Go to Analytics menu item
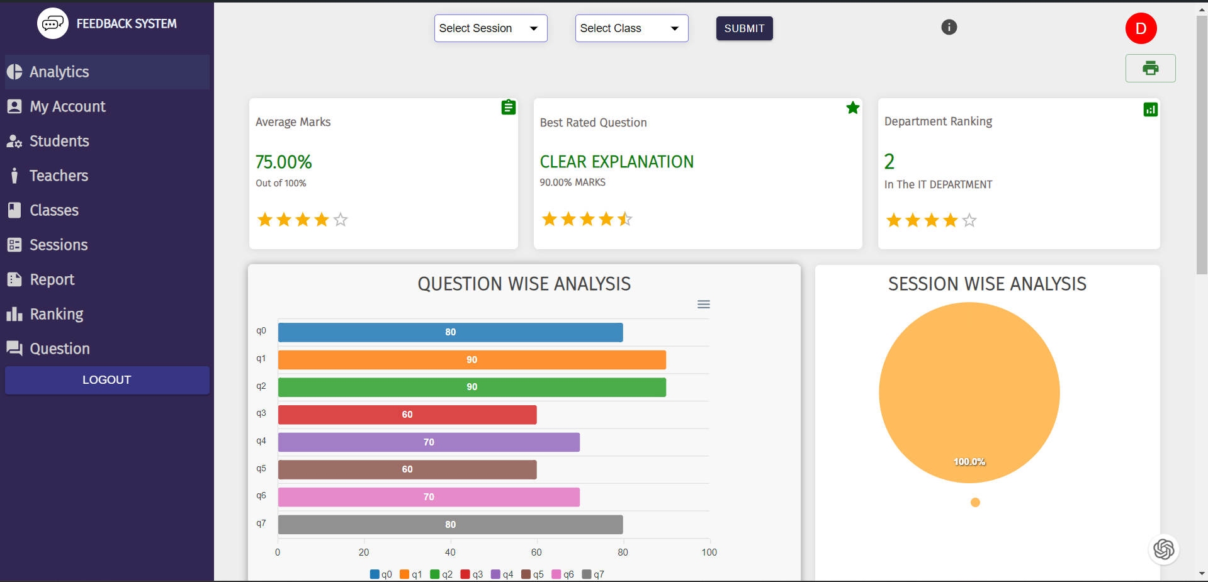Image resolution: width=1208 pixels, height=582 pixels. pos(107,72)
